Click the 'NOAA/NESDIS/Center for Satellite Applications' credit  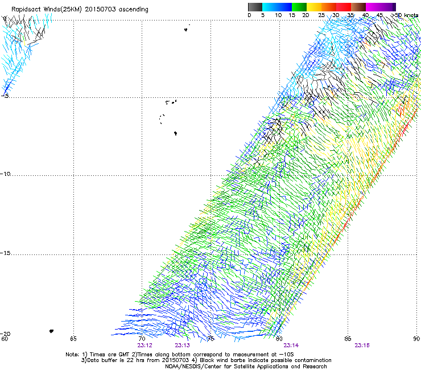[246, 367]
